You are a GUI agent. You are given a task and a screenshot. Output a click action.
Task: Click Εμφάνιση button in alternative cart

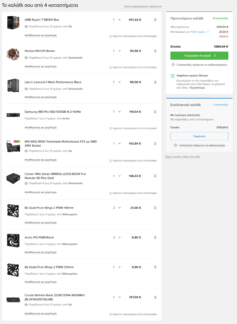[199, 136]
